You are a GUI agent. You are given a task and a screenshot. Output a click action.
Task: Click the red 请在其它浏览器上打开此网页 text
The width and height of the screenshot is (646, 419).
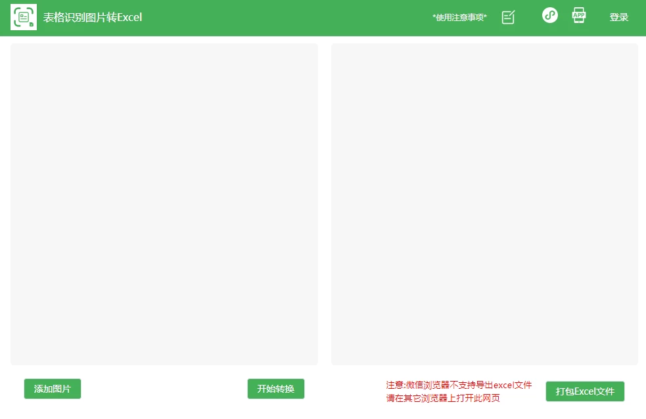tap(442, 398)
